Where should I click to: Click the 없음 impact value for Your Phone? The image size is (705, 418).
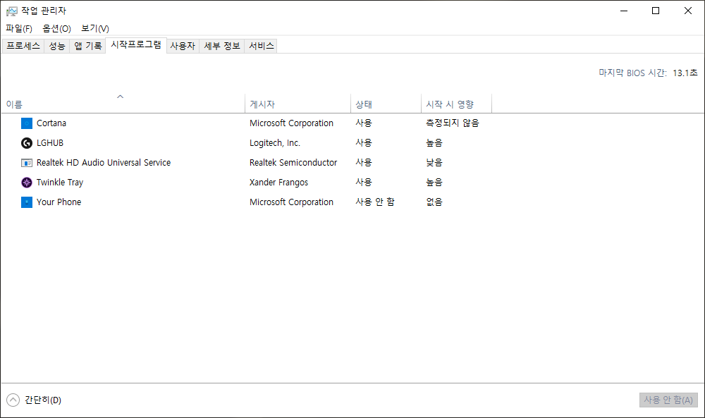[x=434, y=202]
